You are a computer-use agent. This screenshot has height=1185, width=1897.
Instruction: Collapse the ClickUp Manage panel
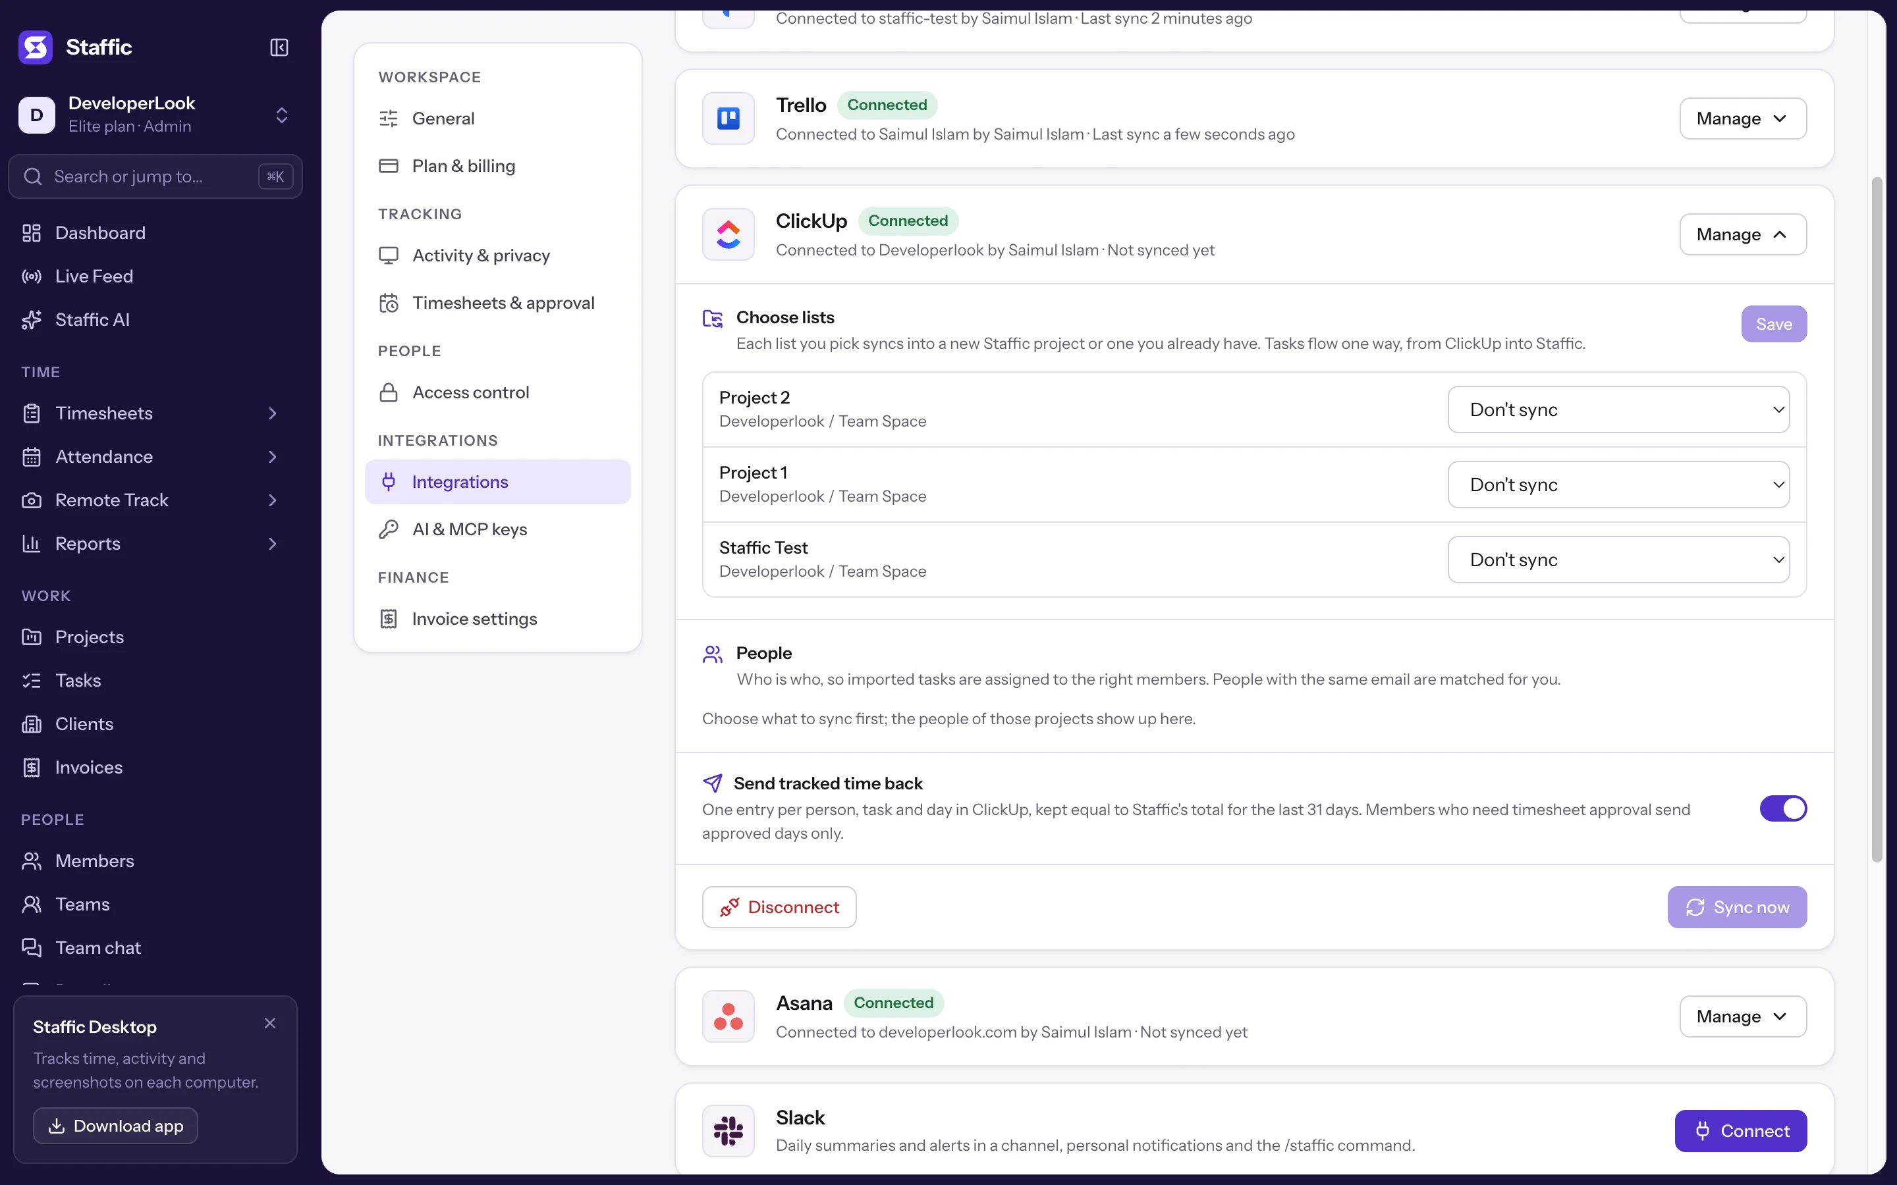click(x=1743, y=234)
